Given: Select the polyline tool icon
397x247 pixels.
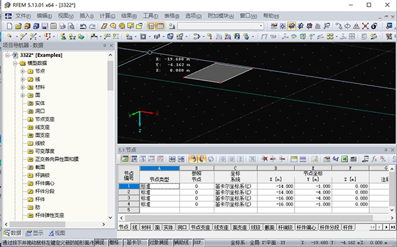Looking at the screenshot, I should tap(47, 37).
